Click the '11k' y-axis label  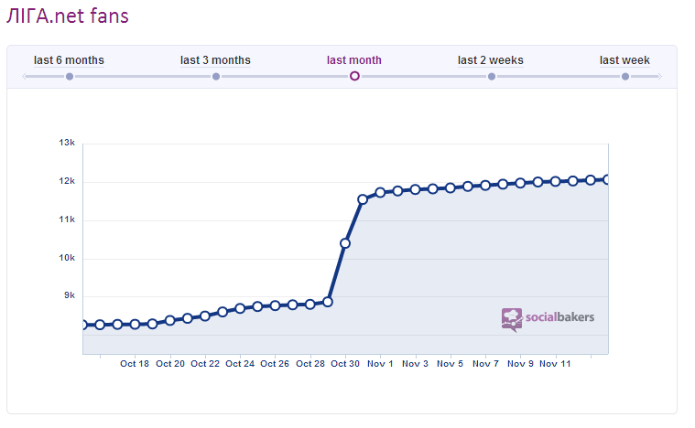67,219
